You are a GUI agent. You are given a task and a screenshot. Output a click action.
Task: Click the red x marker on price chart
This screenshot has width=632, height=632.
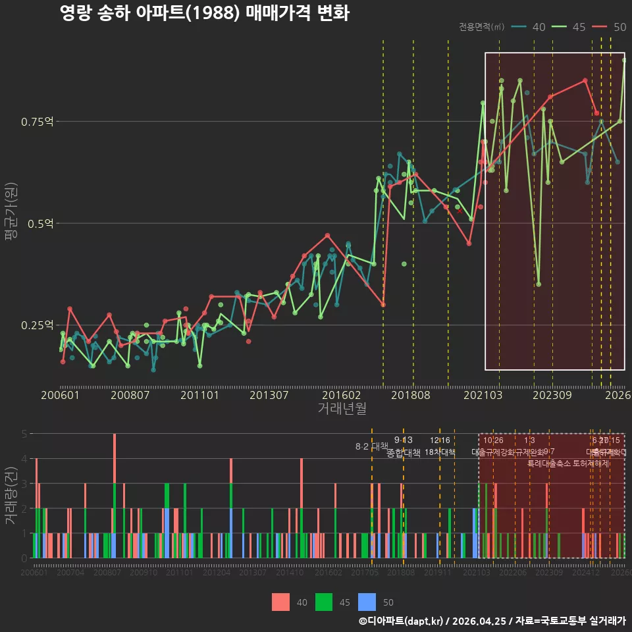coord(460,211)
